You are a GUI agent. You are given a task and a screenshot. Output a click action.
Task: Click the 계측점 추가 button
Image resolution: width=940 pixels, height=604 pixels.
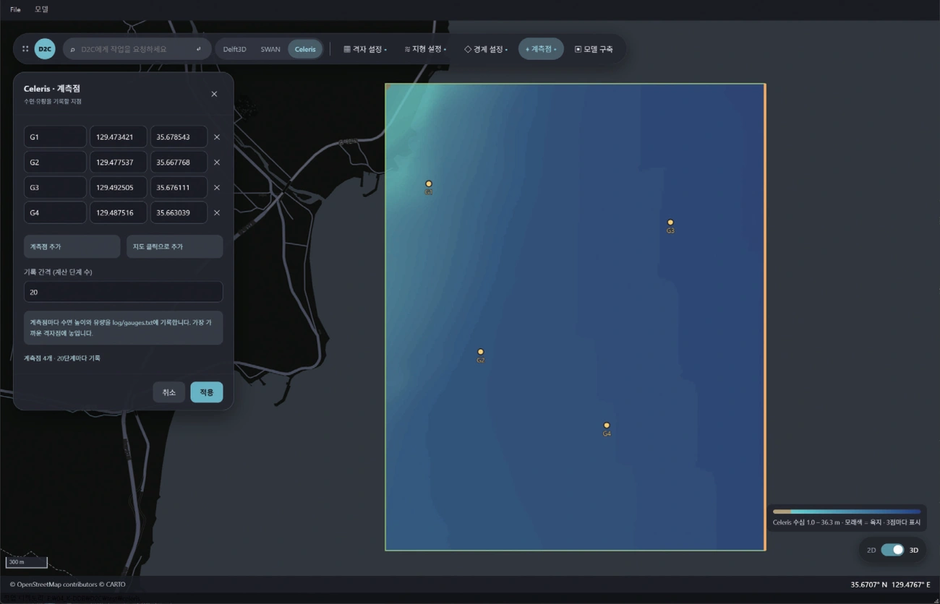(72, 246)
